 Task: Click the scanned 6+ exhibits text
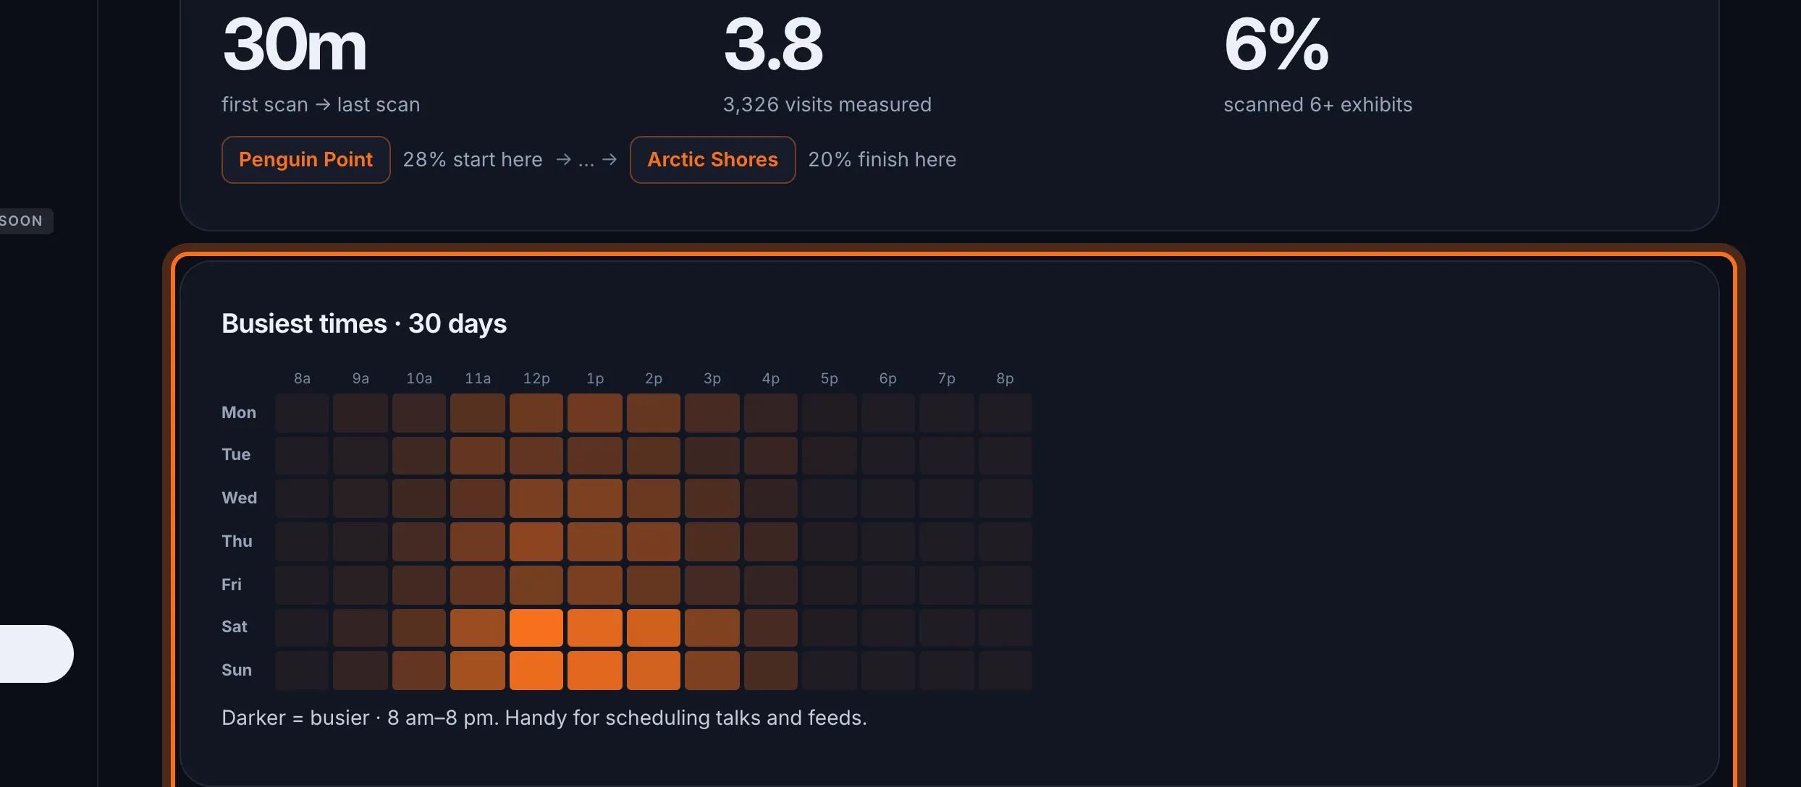[x=1318, y=105]
